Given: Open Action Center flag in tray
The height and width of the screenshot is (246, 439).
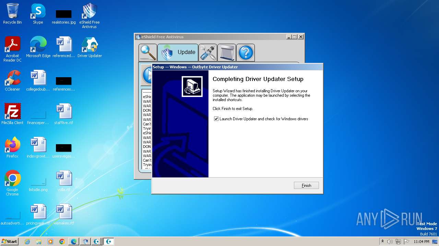Looking at the screenshot, I should [406, 242].
